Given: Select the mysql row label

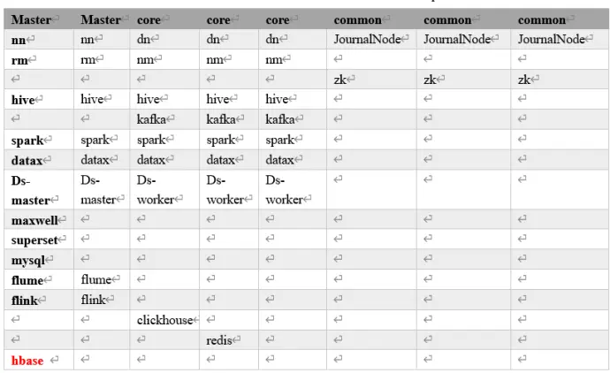Looking at the screenshot, I should click(39, 260).
